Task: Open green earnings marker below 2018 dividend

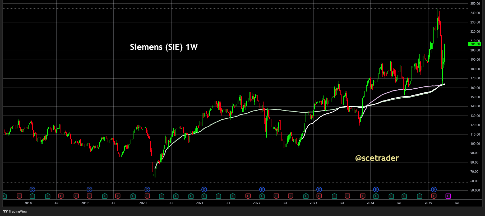Action: (x=32, y=196)
